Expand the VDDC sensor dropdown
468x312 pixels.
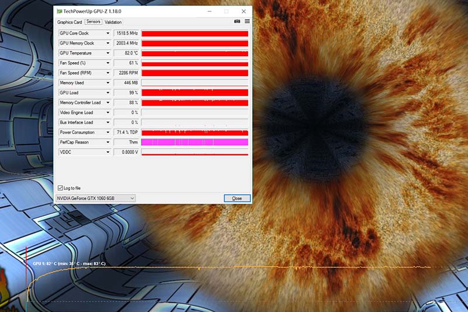(108, 152)
